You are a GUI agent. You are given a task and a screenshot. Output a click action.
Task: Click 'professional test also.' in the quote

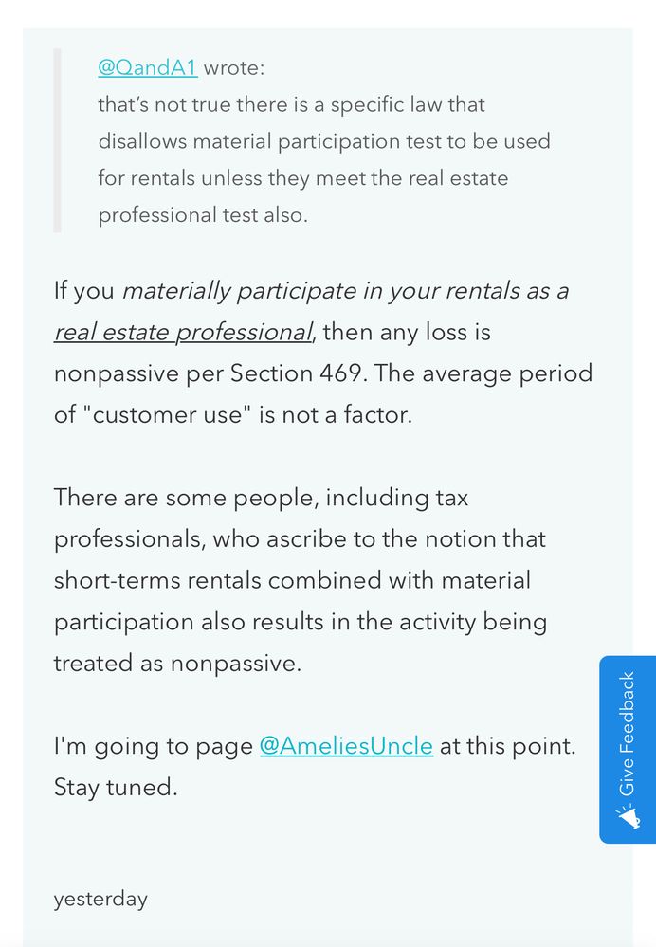[x=203, y=215]
